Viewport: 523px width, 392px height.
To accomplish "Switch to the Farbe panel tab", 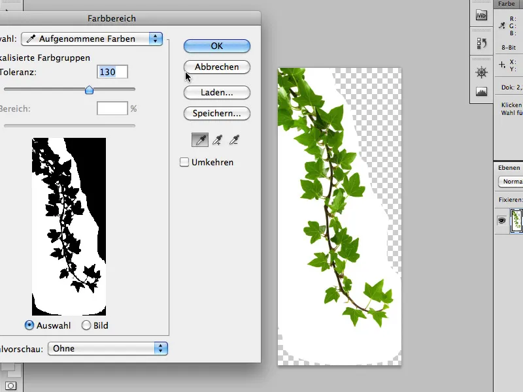I will (x=506, y=4).
